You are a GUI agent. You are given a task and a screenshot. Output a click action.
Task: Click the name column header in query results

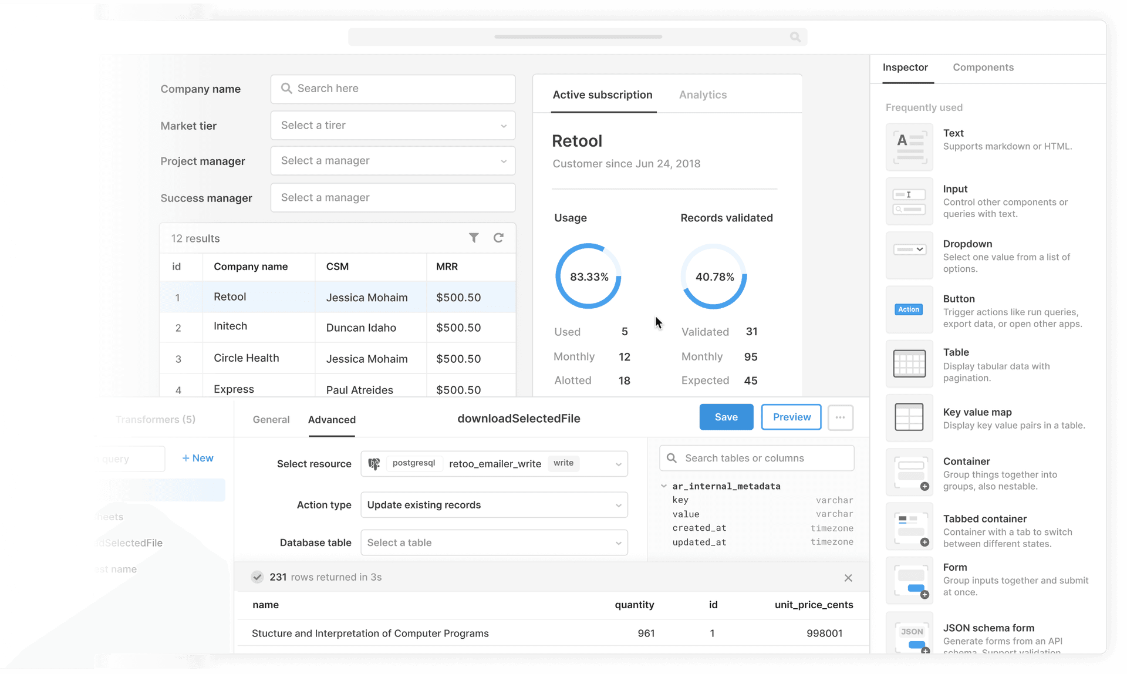pyautogui.click(x=265, y=605)
